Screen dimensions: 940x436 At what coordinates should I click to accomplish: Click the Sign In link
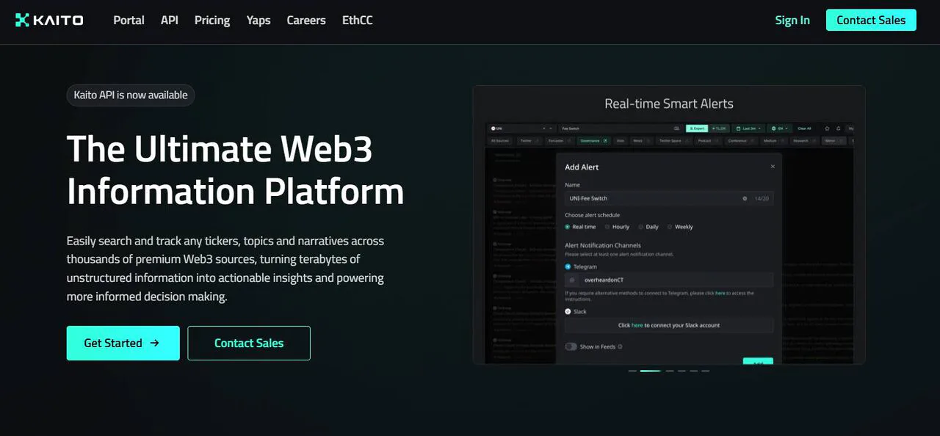(x=792, y=20)
